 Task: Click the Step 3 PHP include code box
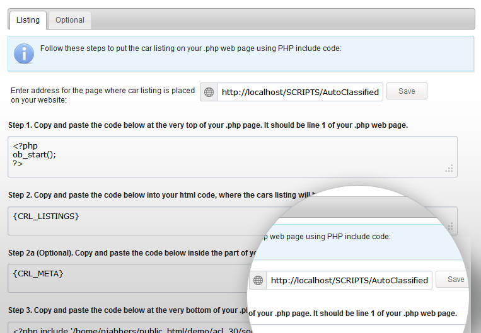click(129, 327)
